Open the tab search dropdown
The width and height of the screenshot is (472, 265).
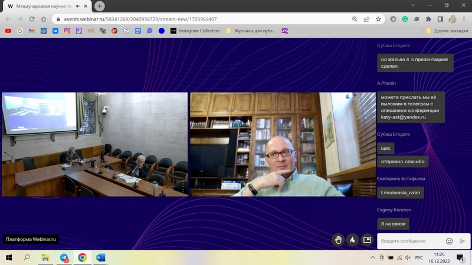tap(412, 5)
